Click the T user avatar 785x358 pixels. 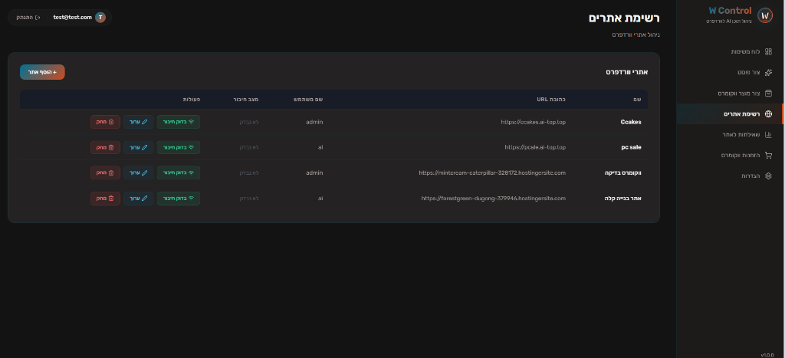(100, 18)
